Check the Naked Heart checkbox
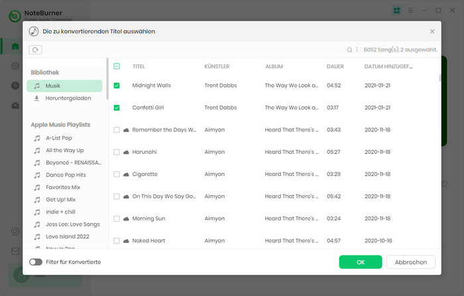Viewport: 464px width, 296px height. [x=117, y=241]
